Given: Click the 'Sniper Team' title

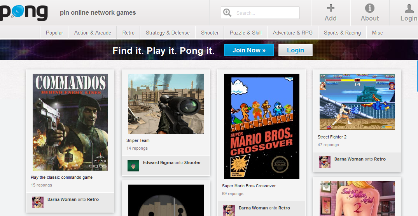Looking at the screenshot, I should pos(138,140).
